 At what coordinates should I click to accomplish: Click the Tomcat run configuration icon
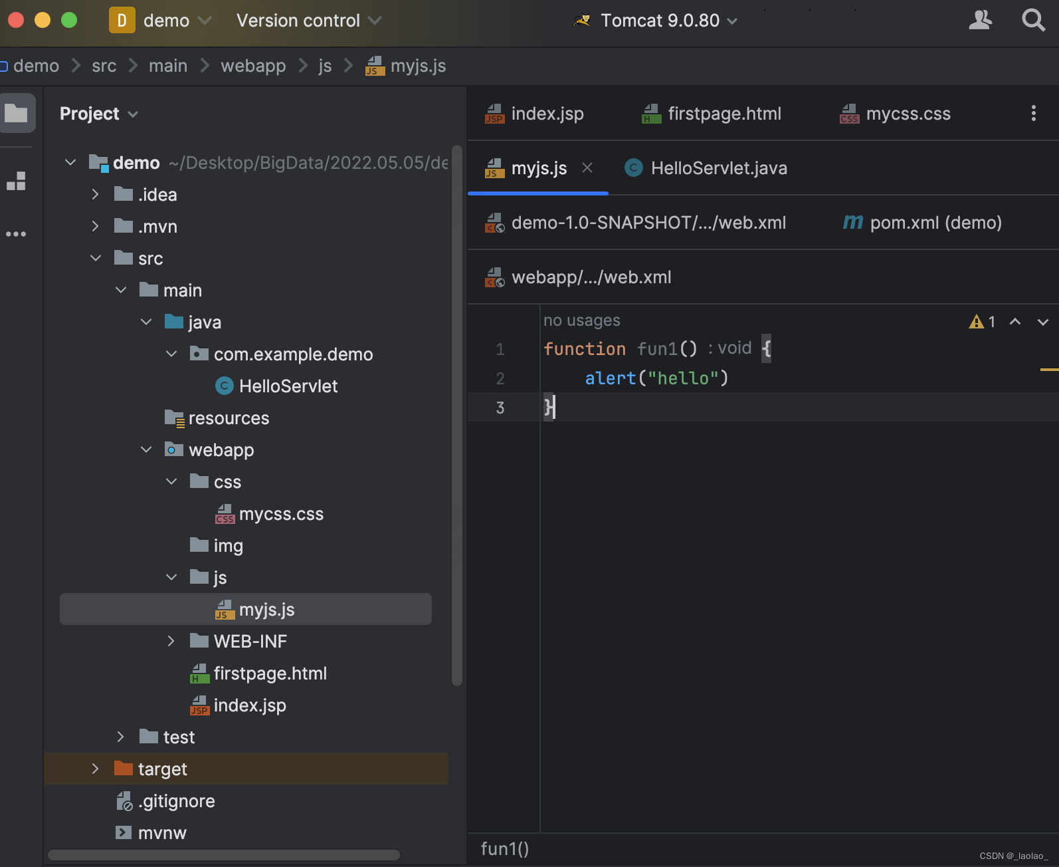(582, 21)
